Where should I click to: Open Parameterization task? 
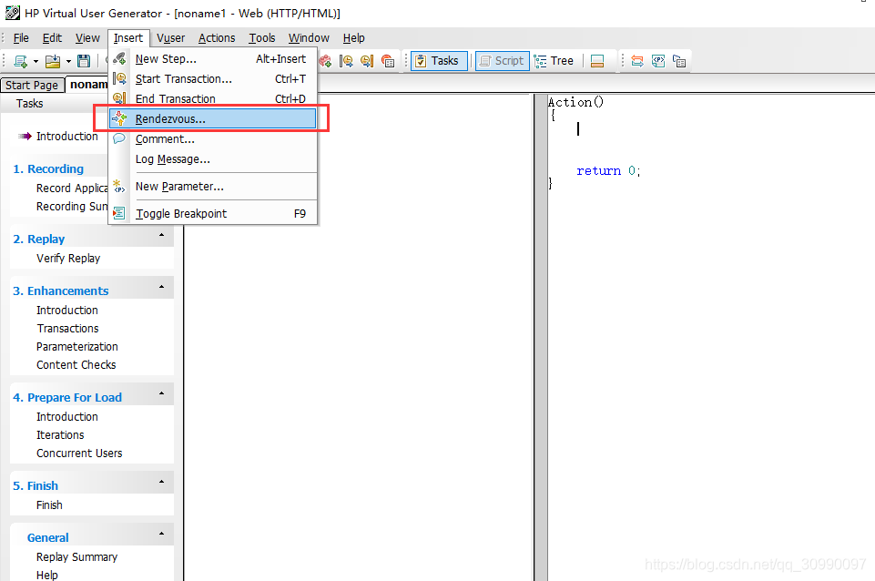(x=77, y=347)
